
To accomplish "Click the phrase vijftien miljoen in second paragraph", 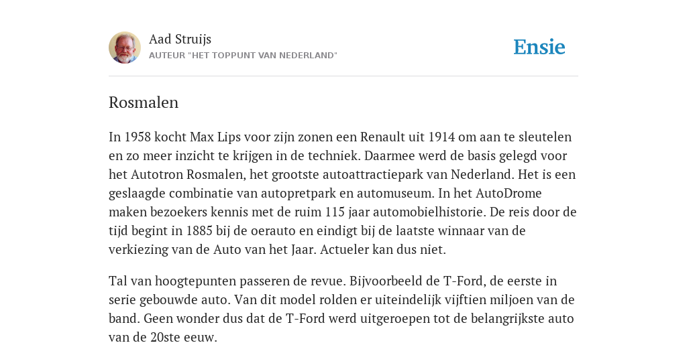I will tap(490, 300).
